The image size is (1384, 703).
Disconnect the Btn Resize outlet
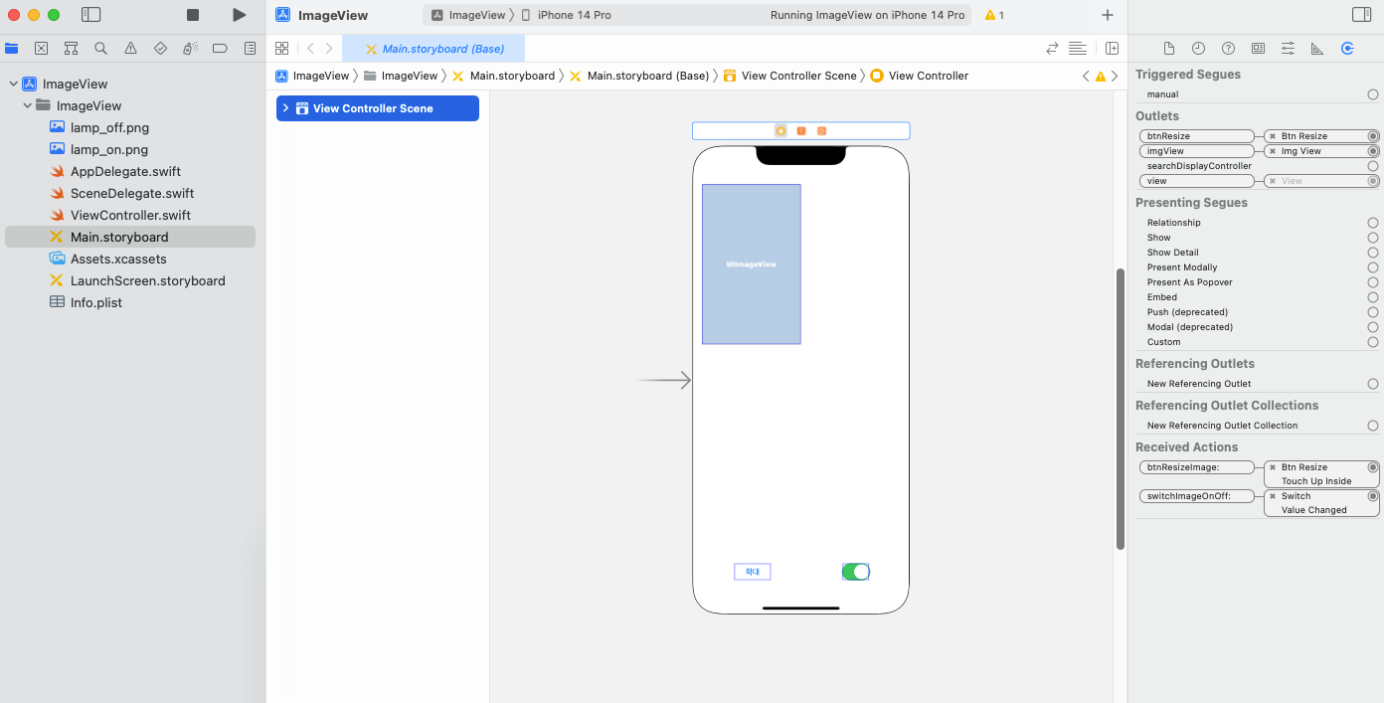[x=1272, y=136]
